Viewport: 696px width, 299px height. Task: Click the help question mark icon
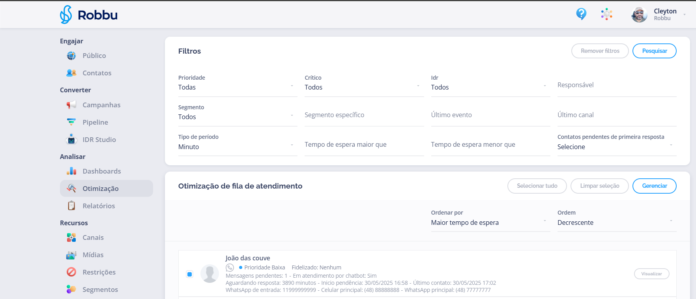click(x=581, y=14)
